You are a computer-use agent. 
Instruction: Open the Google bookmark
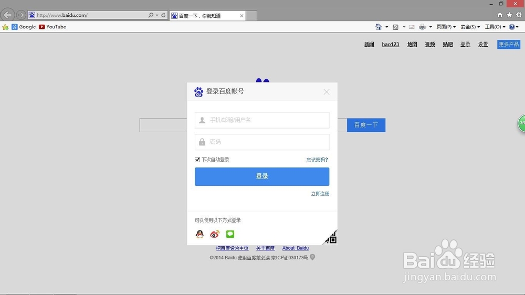pos(24,27)
